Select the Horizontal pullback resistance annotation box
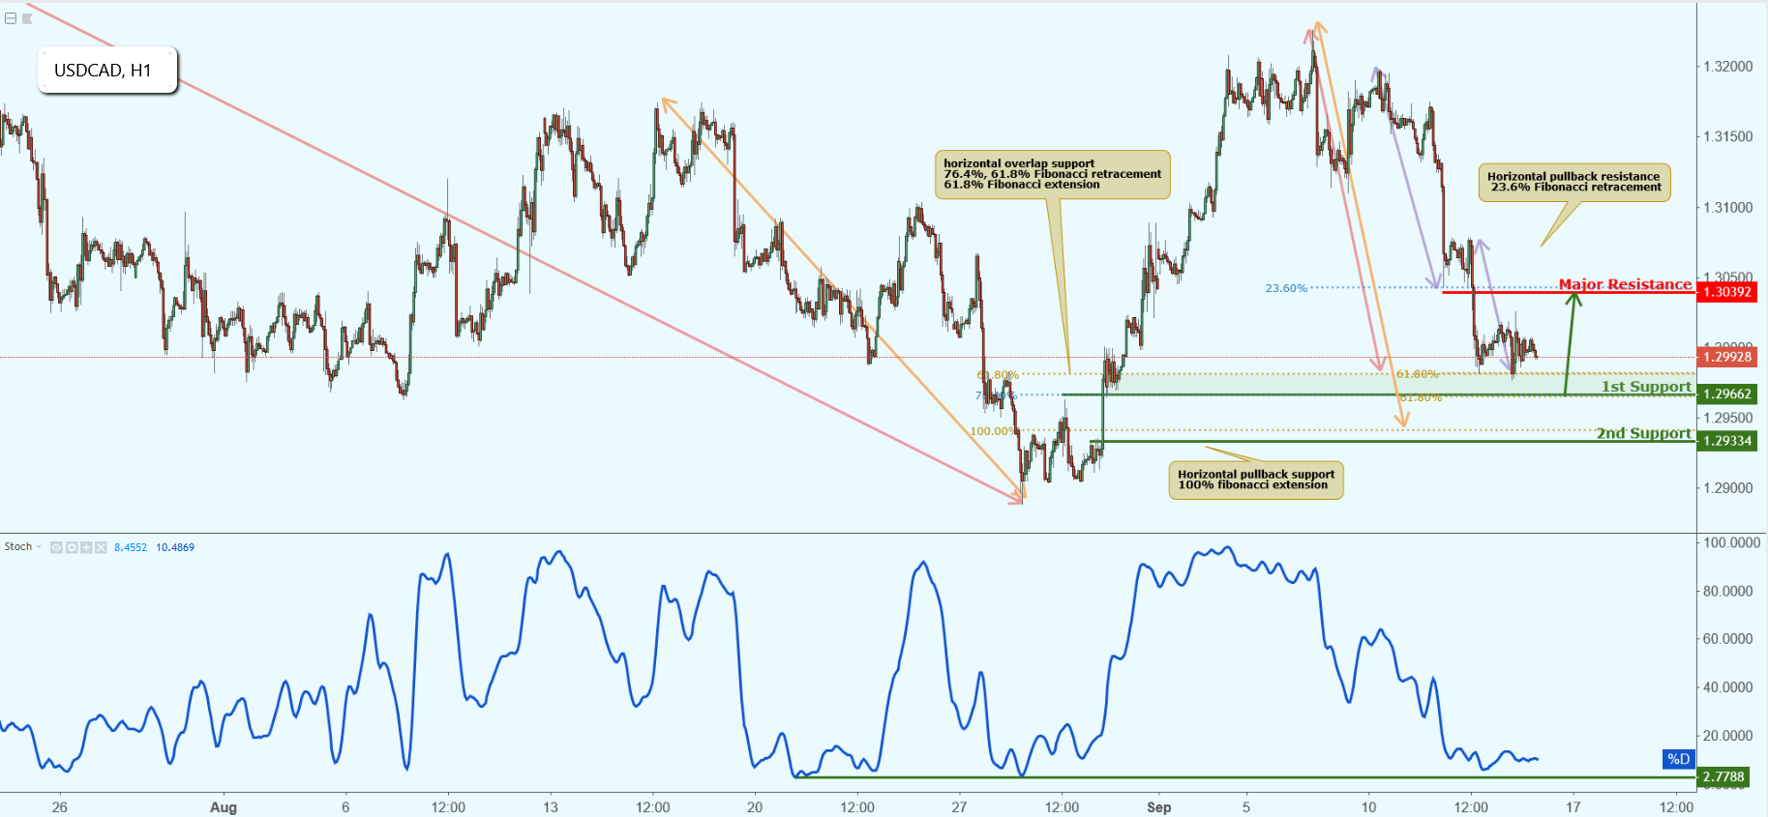This screenshot has height=817, width=1768. pos(1574,182)
